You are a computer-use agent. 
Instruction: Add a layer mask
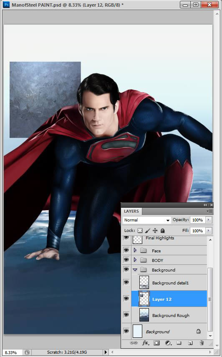156,343
